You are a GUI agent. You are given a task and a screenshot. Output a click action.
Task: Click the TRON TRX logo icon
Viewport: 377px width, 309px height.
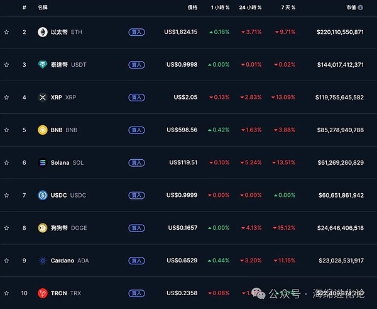(x=43, y=293)
